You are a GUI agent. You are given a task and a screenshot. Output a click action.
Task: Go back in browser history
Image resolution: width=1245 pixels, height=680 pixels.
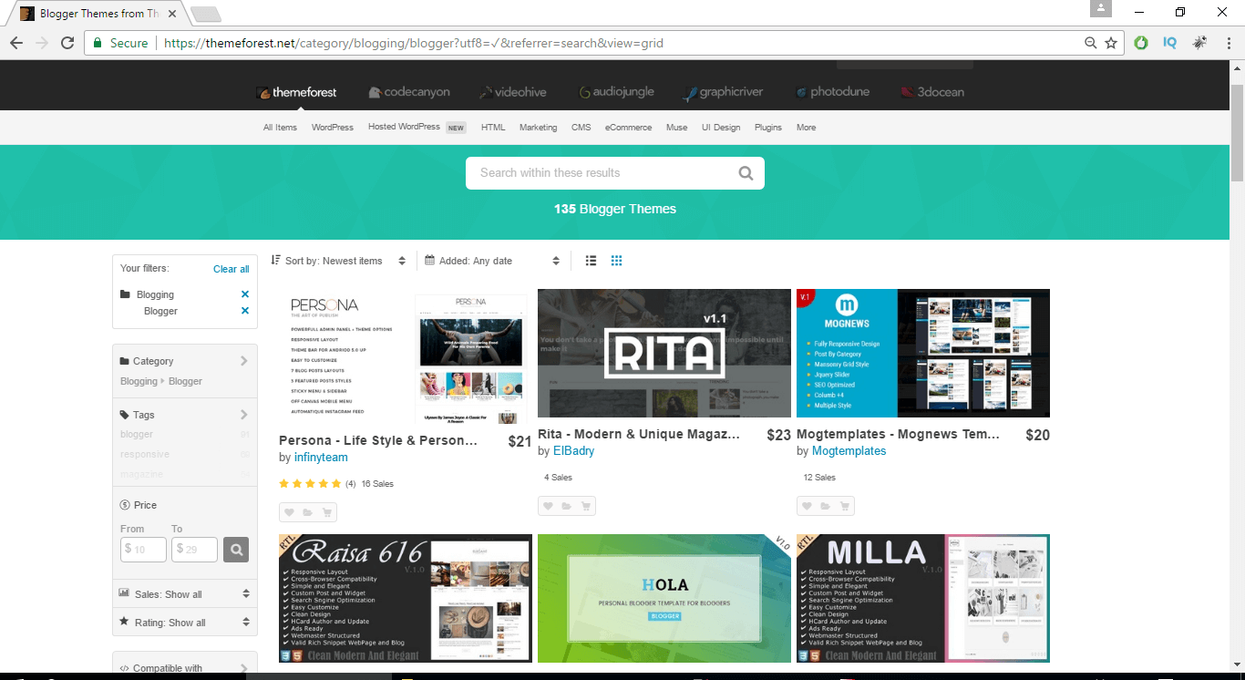pyautogui.click(x=16, y=43)
